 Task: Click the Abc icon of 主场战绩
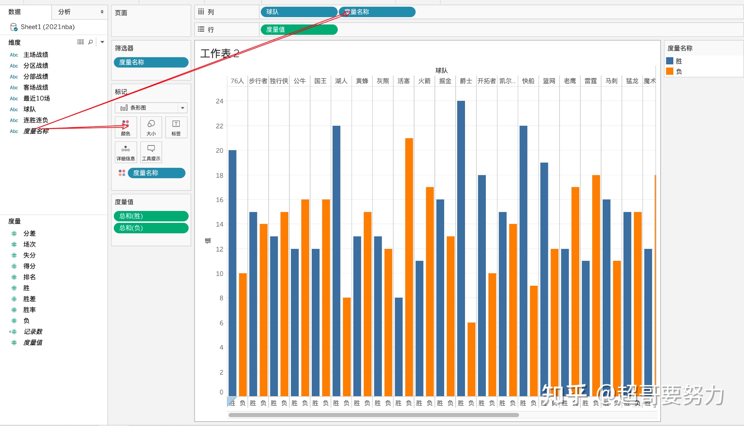coord(14,55)
